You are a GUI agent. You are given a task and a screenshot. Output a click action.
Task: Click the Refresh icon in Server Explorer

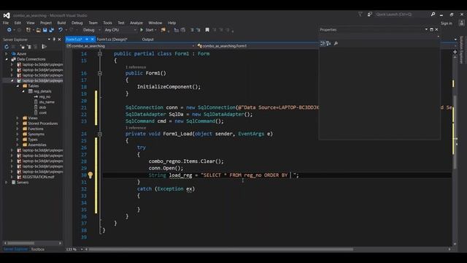[7, 47]
